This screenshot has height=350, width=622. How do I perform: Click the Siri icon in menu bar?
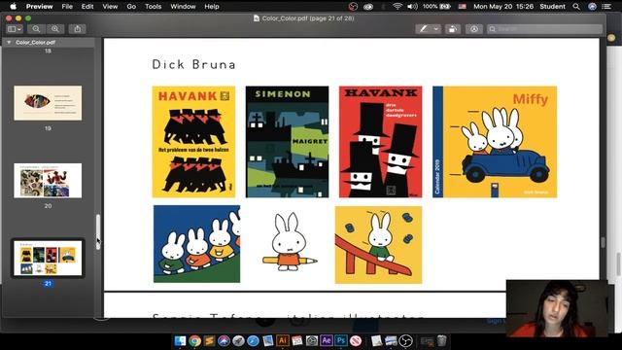[592, 7]
